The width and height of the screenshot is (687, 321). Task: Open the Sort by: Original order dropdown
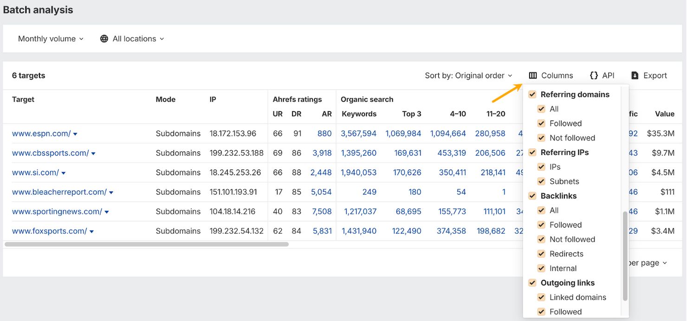468,76
